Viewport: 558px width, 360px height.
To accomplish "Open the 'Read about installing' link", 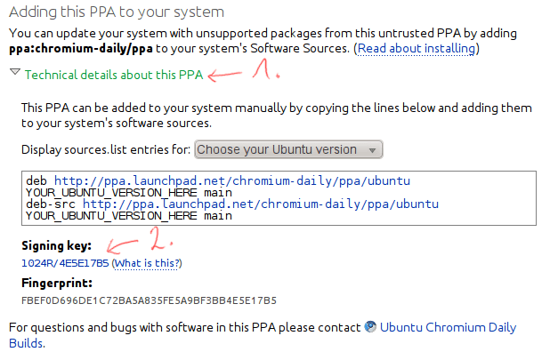I will (416, 48).
